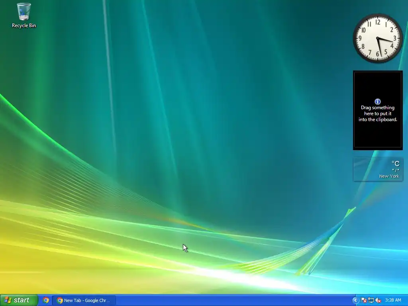408x306 pixels.
Task: Click the New York weather gadget
Action: (x=378, y=169)
